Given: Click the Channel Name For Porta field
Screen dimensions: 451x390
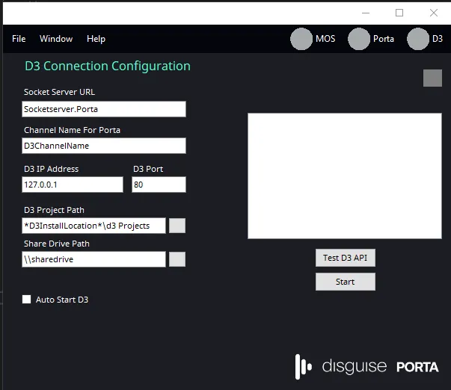Looking at the screenshot, I should [104, 146].
